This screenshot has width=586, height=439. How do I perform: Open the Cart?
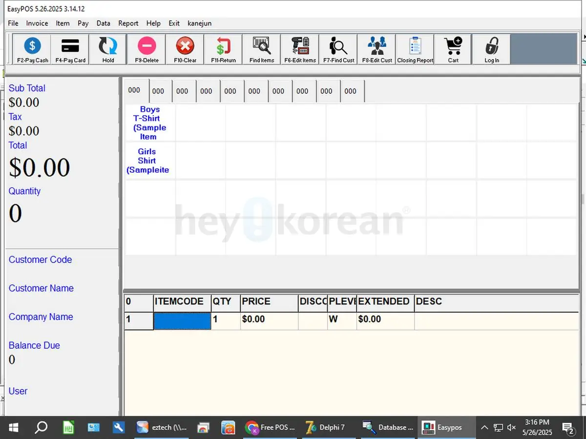pyautogui.click(x=453, y=49)
